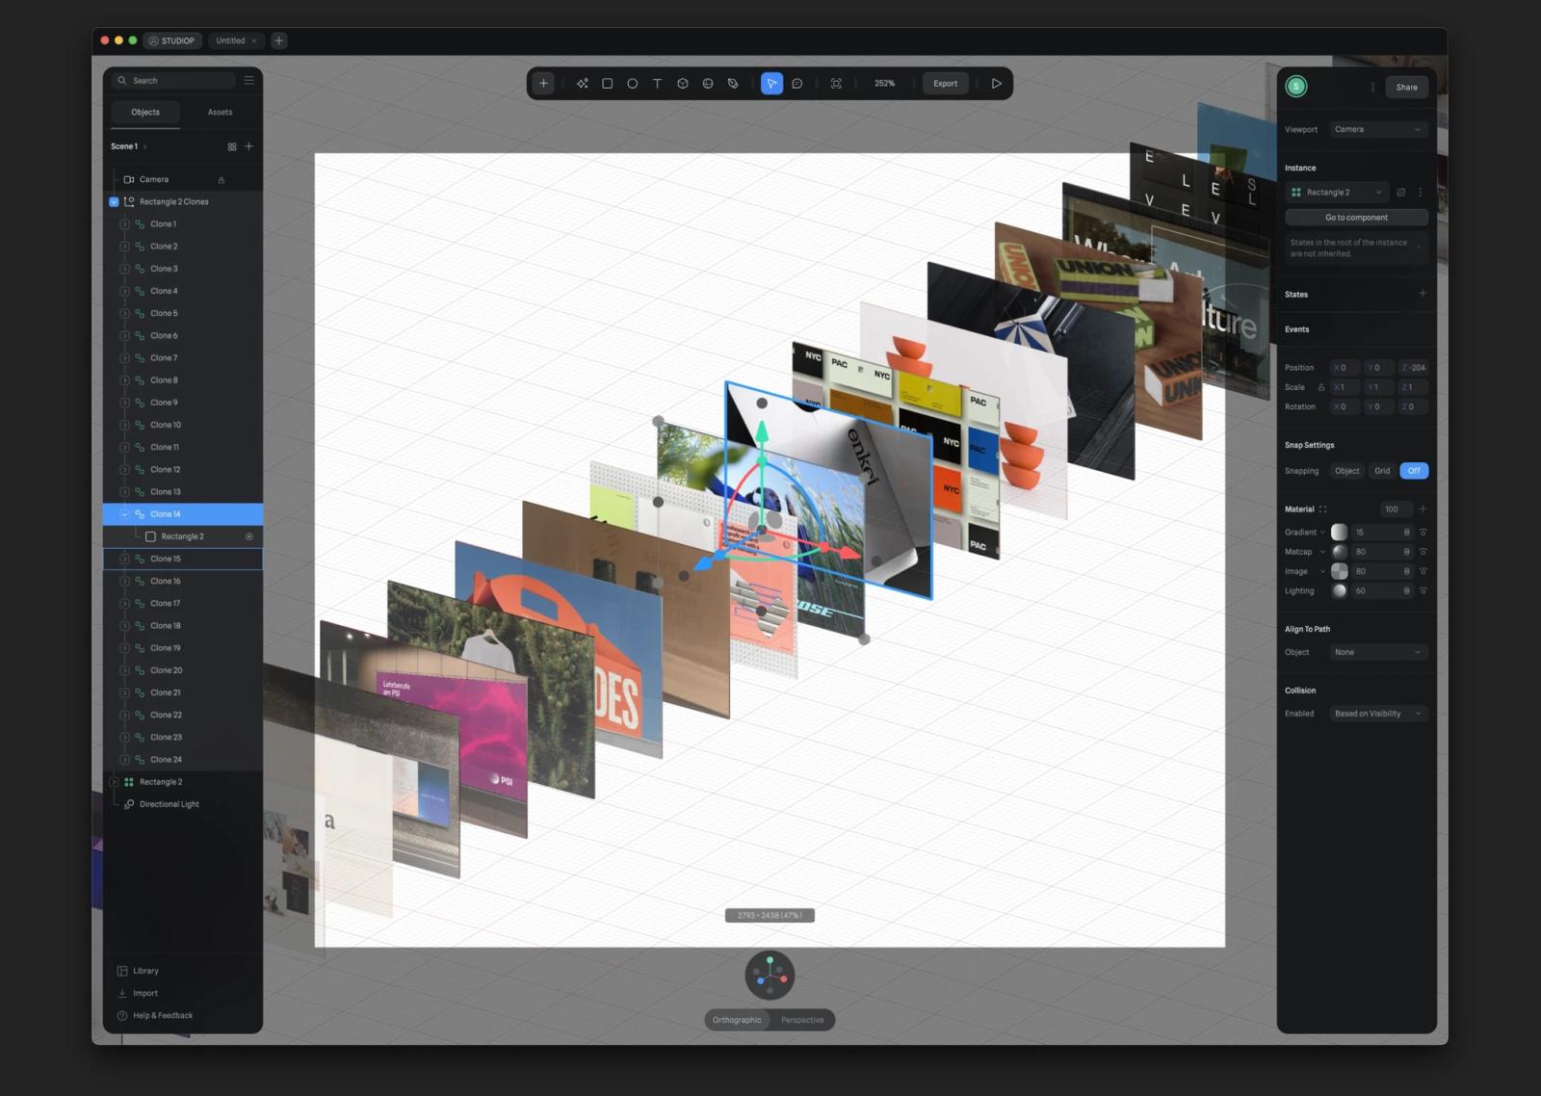Switch to Orthographic view mode

tap(737, 1020)
